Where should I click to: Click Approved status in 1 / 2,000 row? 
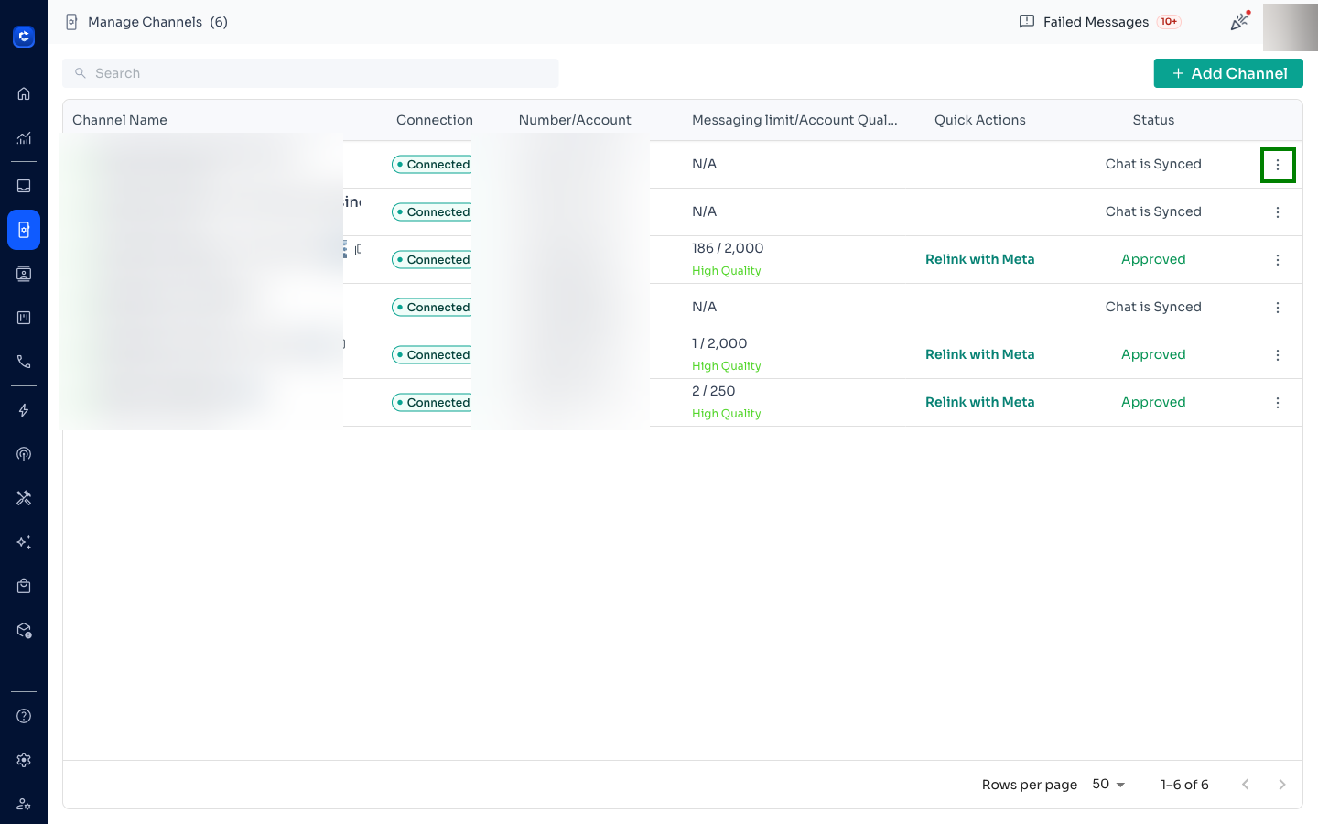(x=1153, y=354)
